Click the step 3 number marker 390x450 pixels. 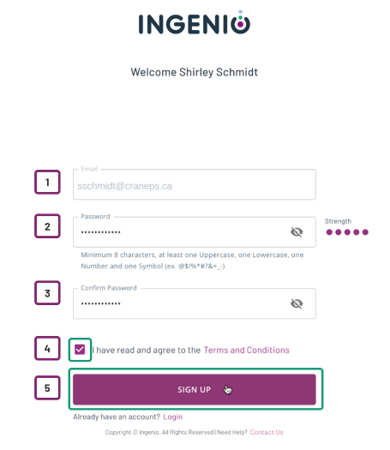pyautogui.click(x=47, y=293)
